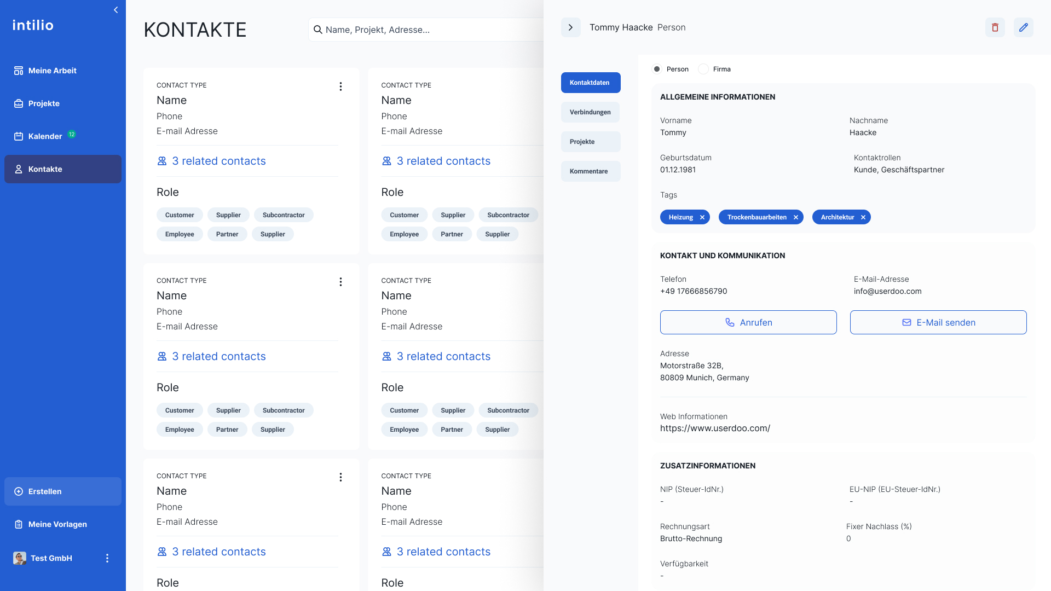Image resolution: width=1051 pixels, height=591 pixels.
Task: Remove the Architektur tag via its X
Action: tap(863, 217)
